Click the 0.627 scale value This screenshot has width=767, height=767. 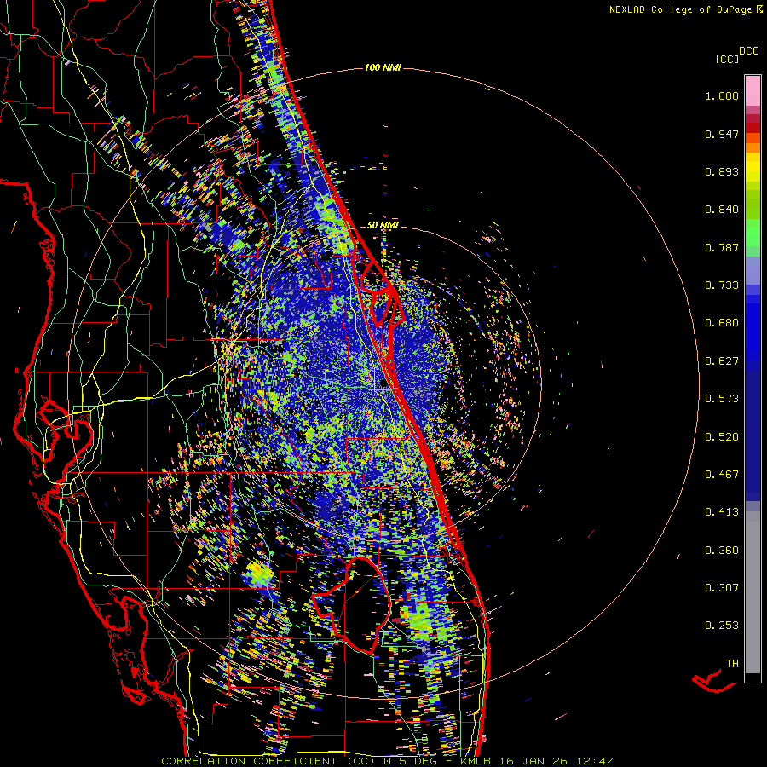click(722, 361)
